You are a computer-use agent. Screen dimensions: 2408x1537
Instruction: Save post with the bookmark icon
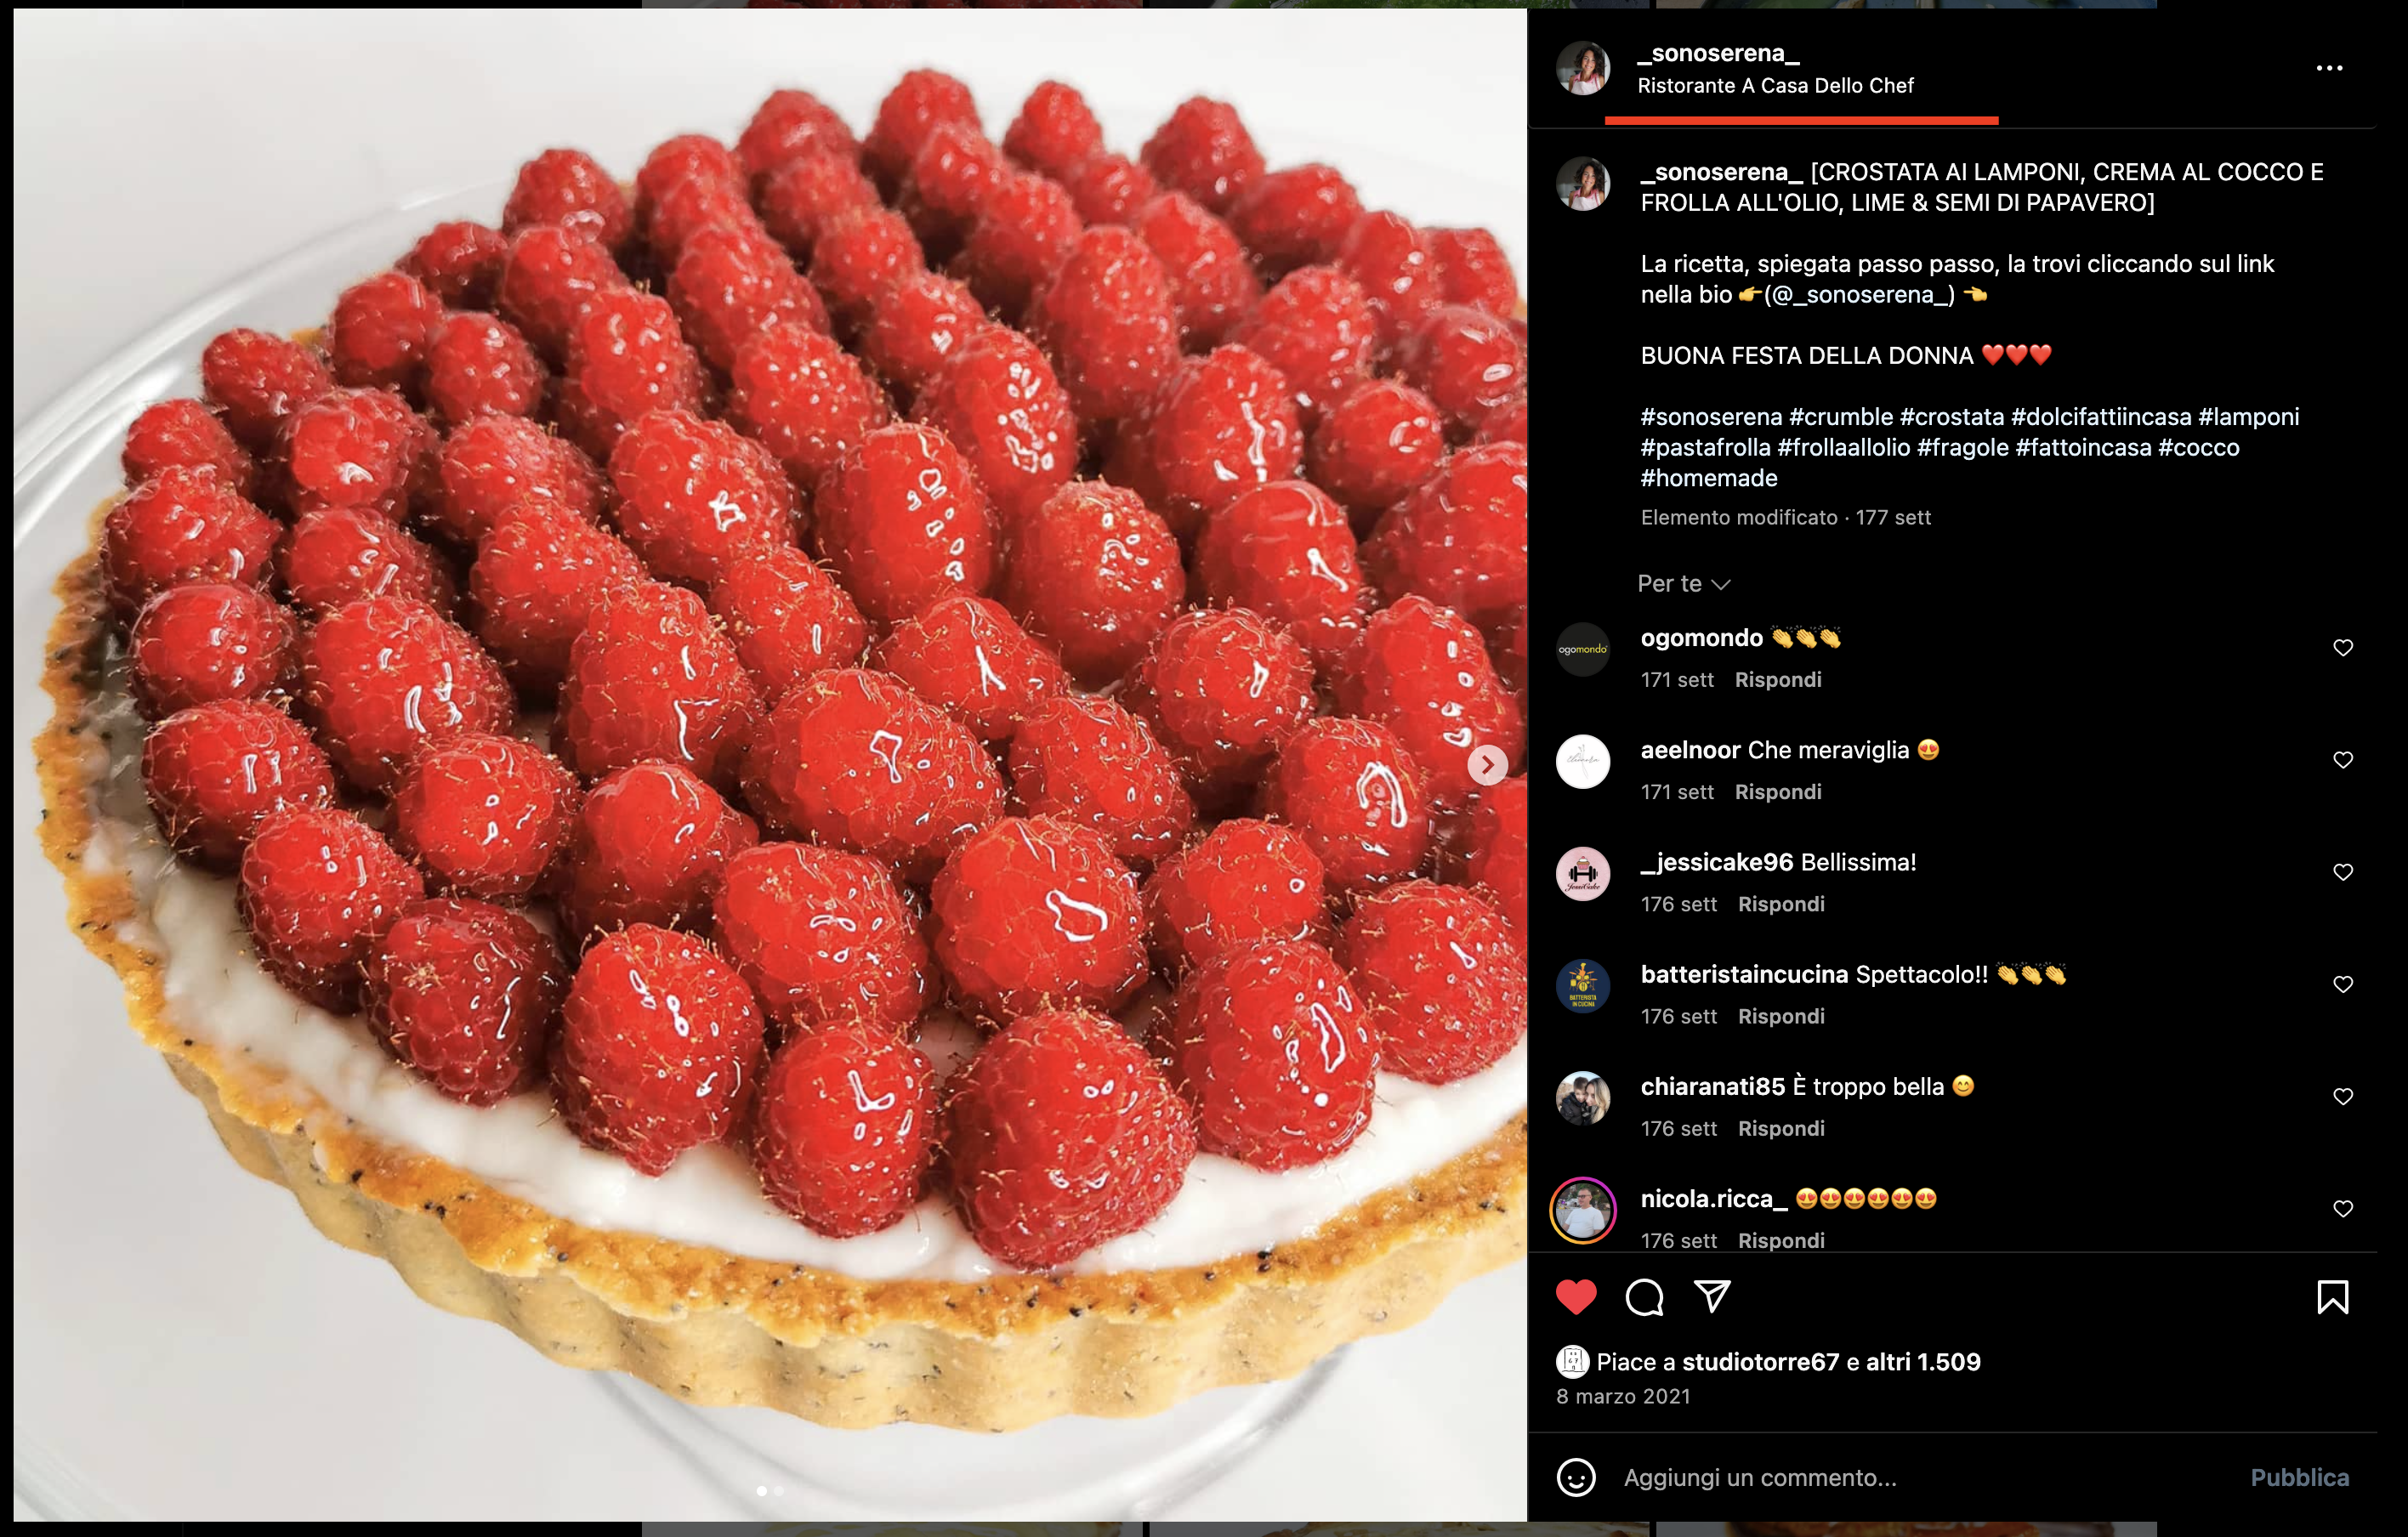(x=2332, y=1297)
